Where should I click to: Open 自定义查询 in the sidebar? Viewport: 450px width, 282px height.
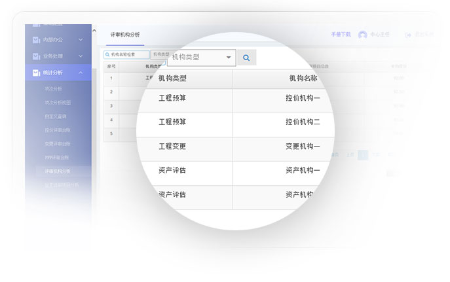click(x=56, y=116)
